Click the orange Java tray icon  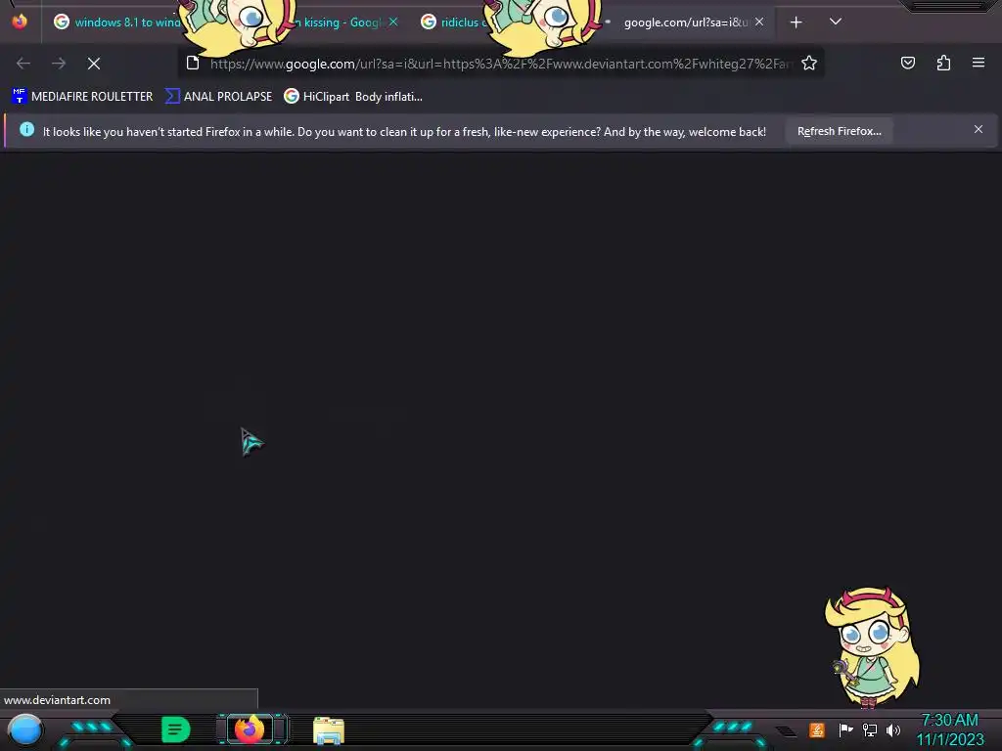[x=817, y=729]
